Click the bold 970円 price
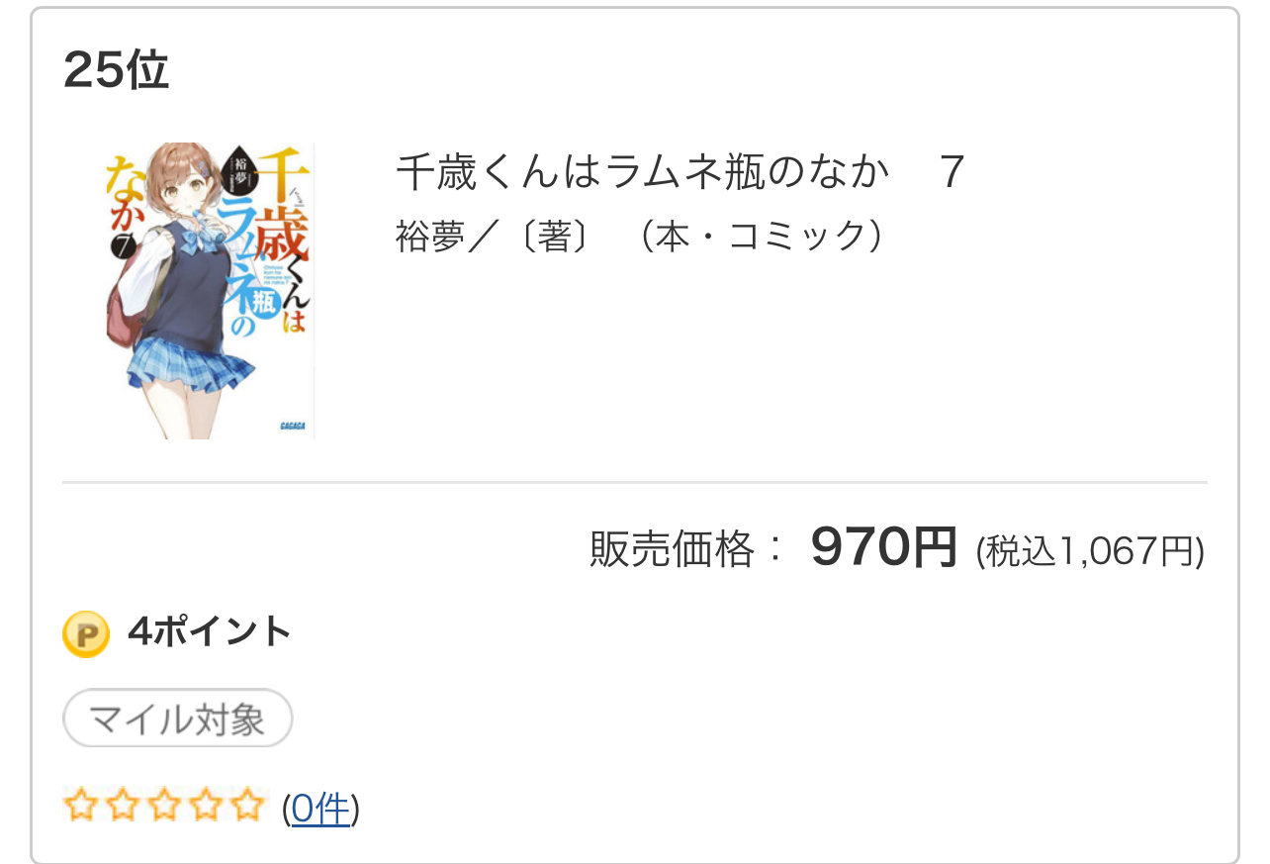This screenshot has height=864, width=1270. [883, 547]
